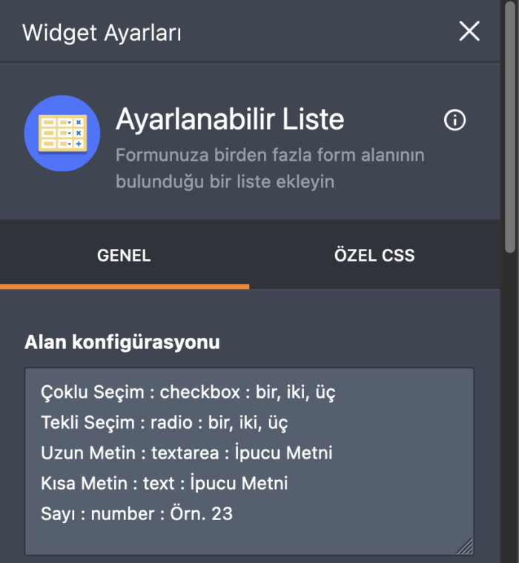
Task: Open the ÖZEL CSS tab
Action: tap(374, 256)
